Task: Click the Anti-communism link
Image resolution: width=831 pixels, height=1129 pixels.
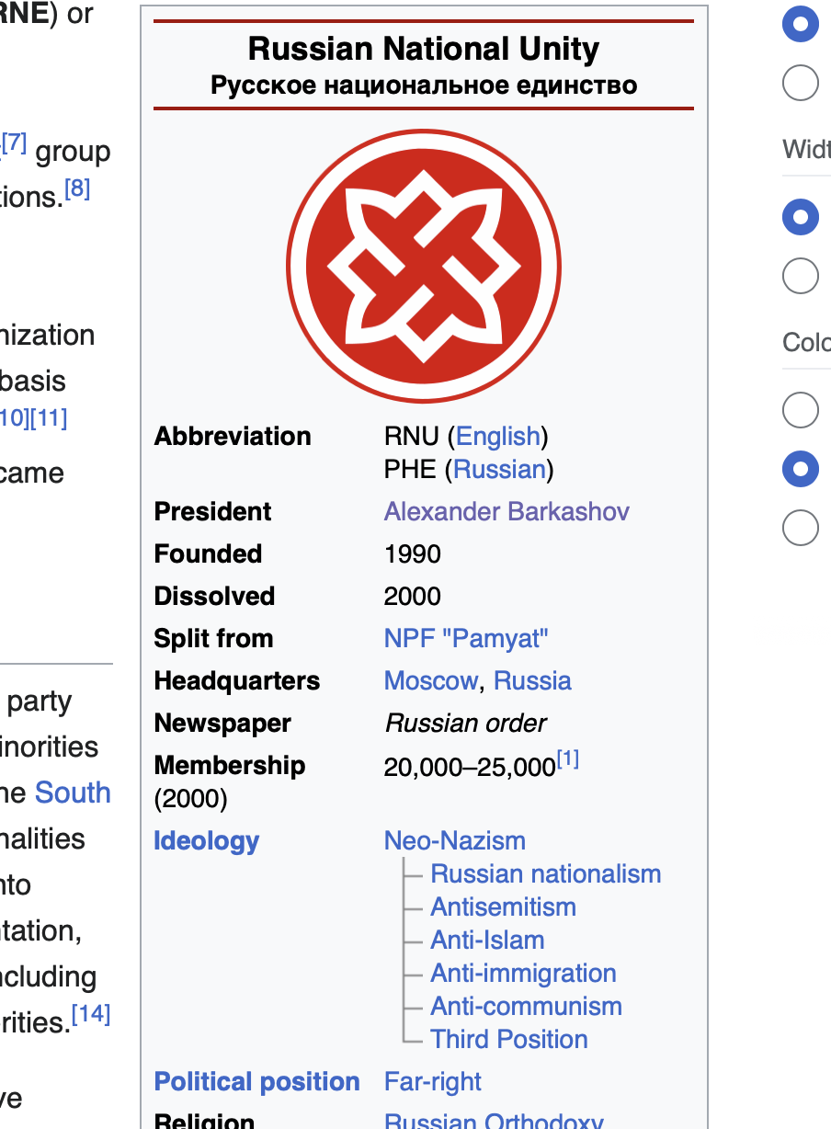Action: [x=526, y=1006]
